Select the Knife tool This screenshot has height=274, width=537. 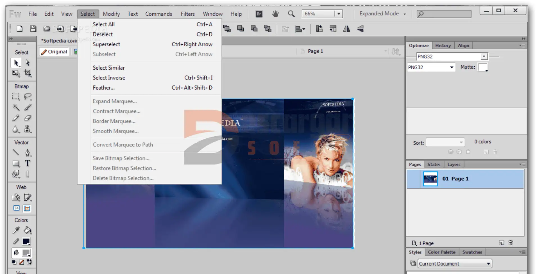[28, 174]
